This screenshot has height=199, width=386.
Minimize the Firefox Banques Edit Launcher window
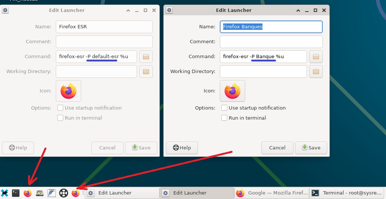[x=307, y=10]
